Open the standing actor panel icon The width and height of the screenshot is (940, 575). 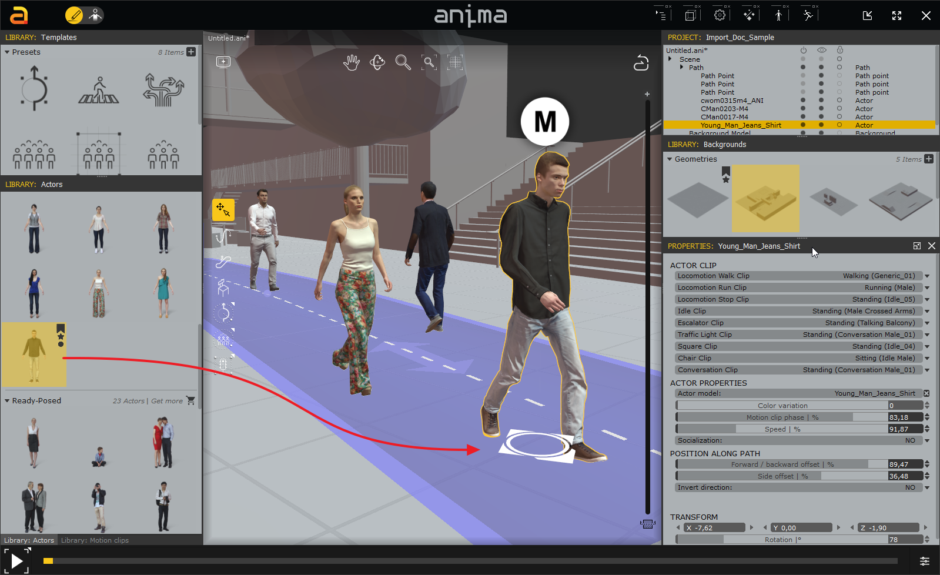779,15
